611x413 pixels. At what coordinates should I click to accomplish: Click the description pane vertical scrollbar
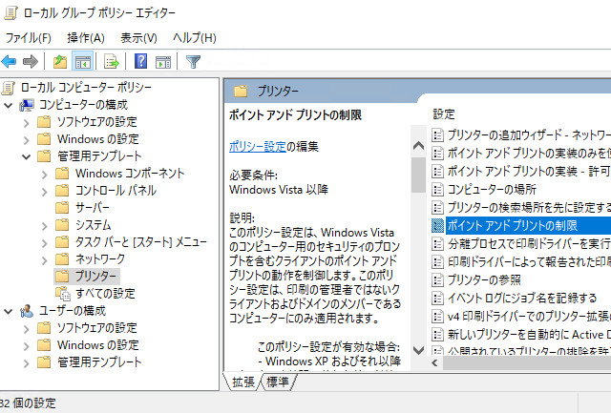[417, 248]
